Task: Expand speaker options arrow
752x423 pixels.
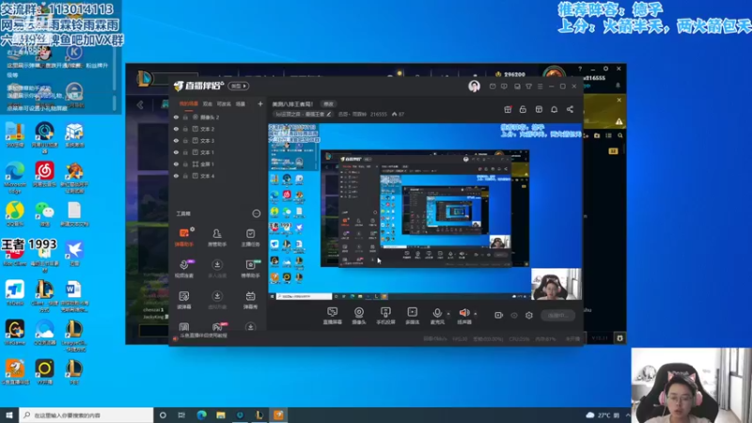Action: 476,314
